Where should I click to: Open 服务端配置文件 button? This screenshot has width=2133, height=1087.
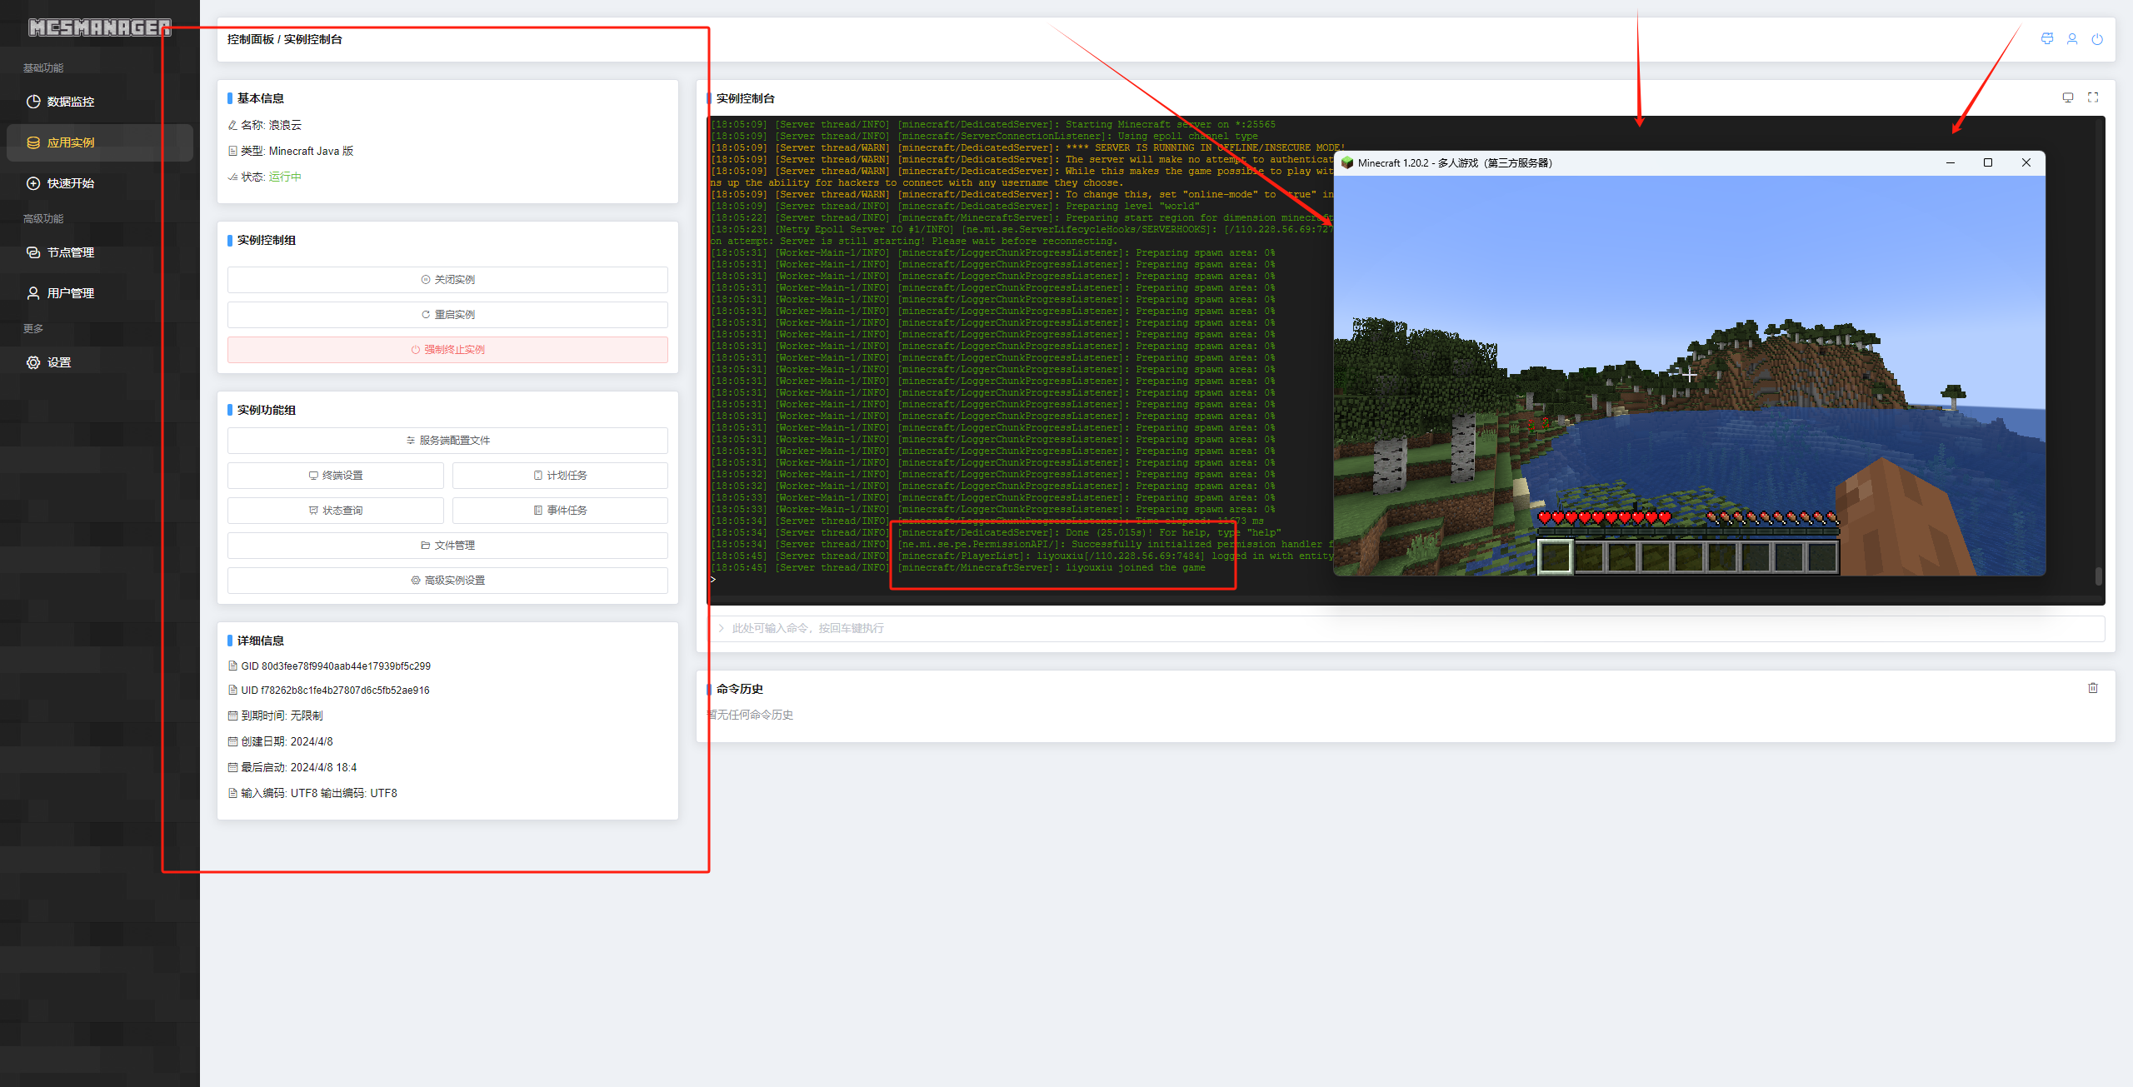point(447,441)
